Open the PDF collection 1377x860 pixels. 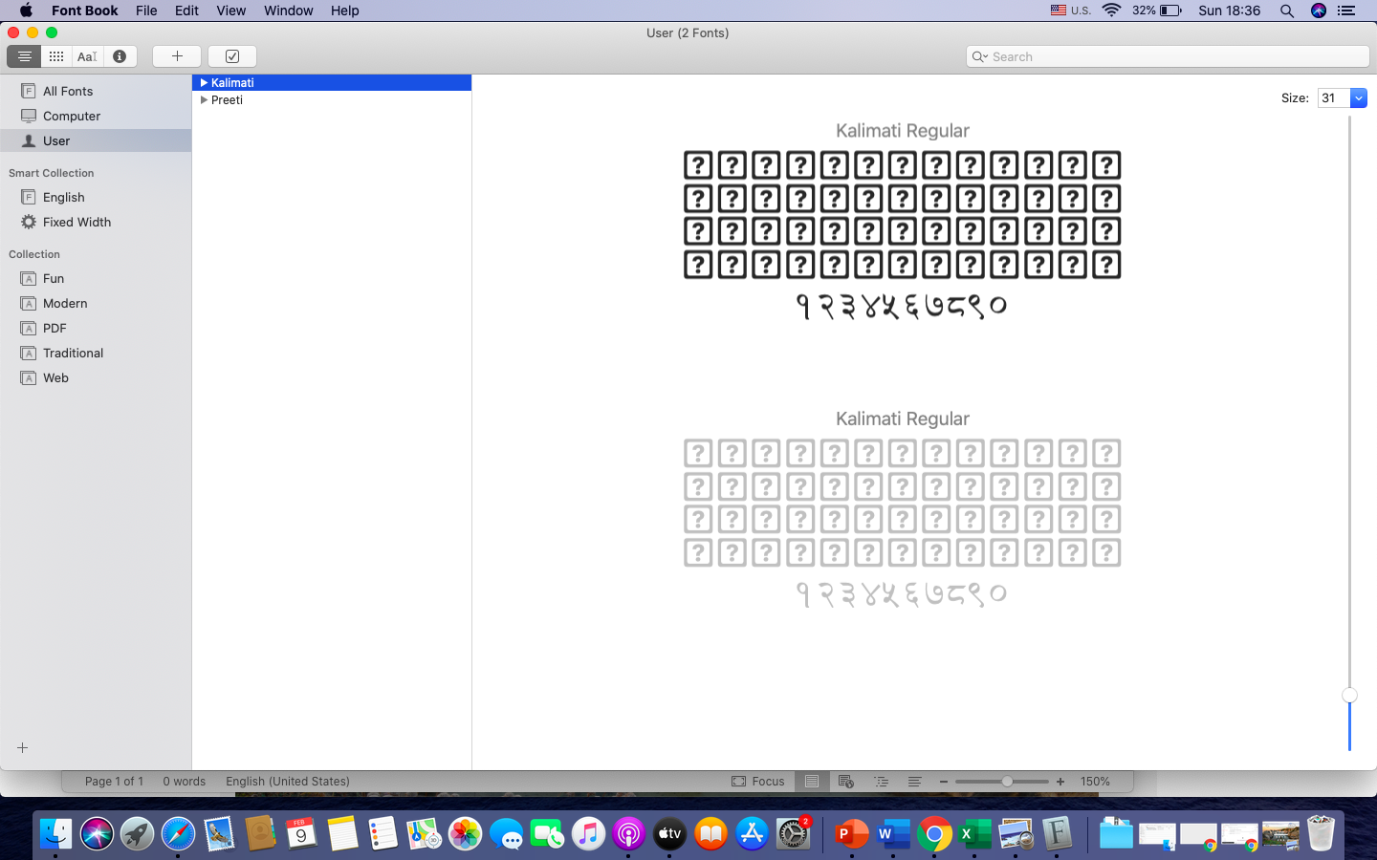point(96,328)
